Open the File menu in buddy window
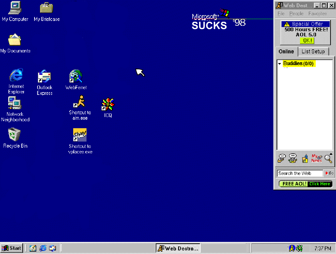The image size is (336, 254). [x=281, y=14]
